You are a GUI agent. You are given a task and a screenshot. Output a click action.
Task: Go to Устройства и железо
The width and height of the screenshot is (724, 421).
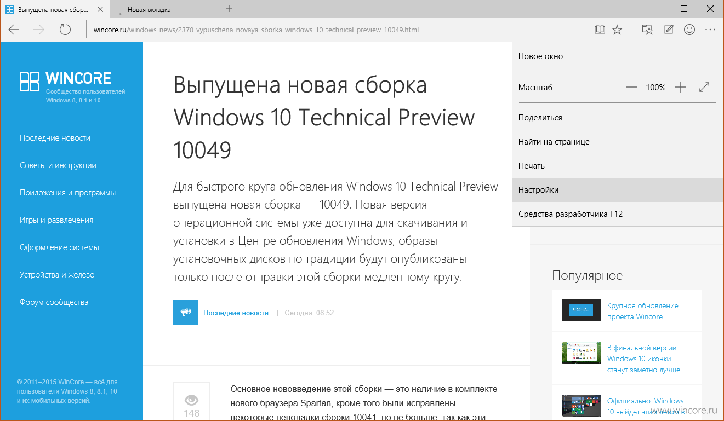point(57,275)
